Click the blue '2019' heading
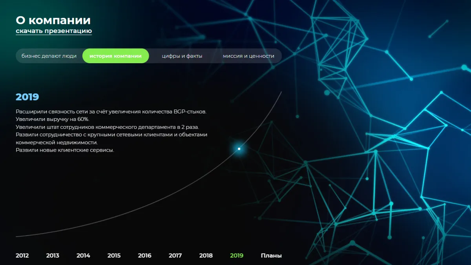This screenshot has width=471, height=265. 27,97
